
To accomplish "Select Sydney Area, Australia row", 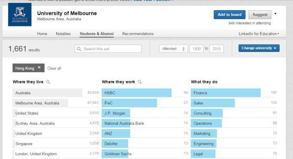I will point(55,123).
